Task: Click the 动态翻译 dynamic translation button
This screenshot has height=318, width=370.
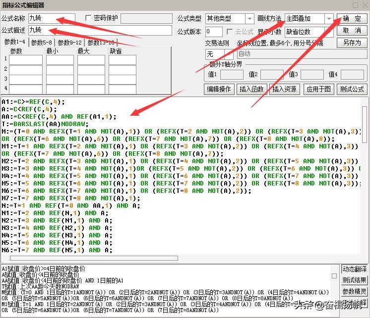Action: (354, 269)
